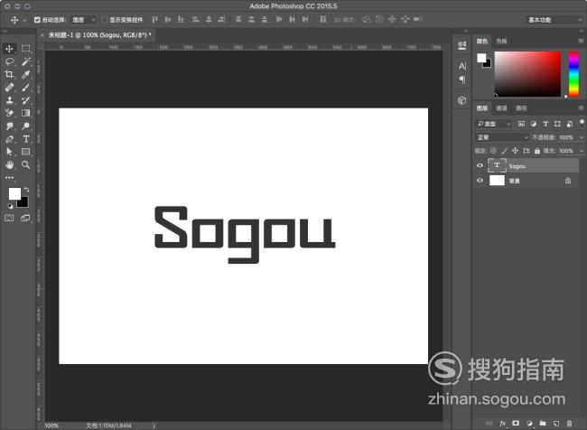587x430 pixels.
Task: Hide the Sogou text layer
Action: click(x=480, y=165)
